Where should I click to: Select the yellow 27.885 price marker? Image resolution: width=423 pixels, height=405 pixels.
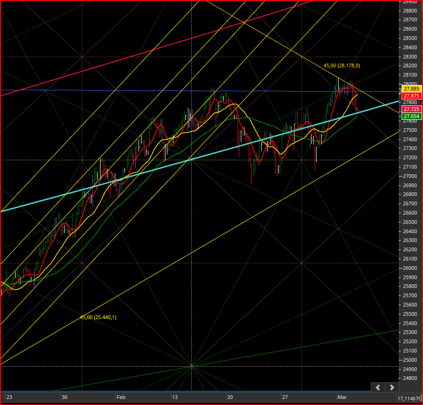[411, 89]
